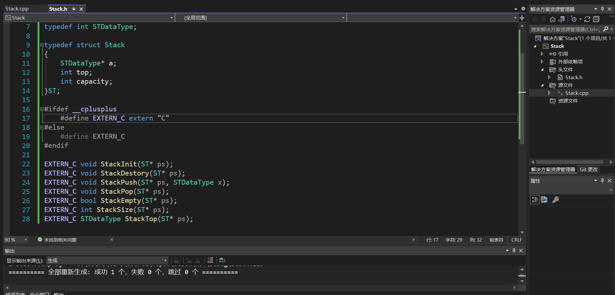615x295 pixels.
Task: Click the forward arrow in Solution Explorer
Action: pyautogui.click(x=544, y=19)
